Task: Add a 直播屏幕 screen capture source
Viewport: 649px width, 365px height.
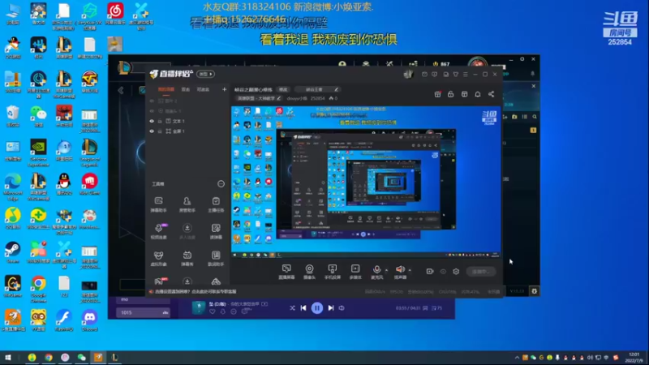Action: 286,272
